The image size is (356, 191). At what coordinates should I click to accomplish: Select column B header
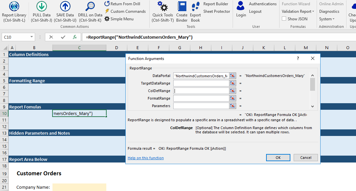point(34,48)
